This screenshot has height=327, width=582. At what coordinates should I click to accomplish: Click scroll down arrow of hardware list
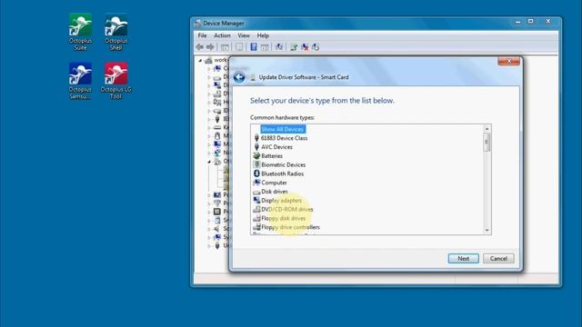point(487,230)
